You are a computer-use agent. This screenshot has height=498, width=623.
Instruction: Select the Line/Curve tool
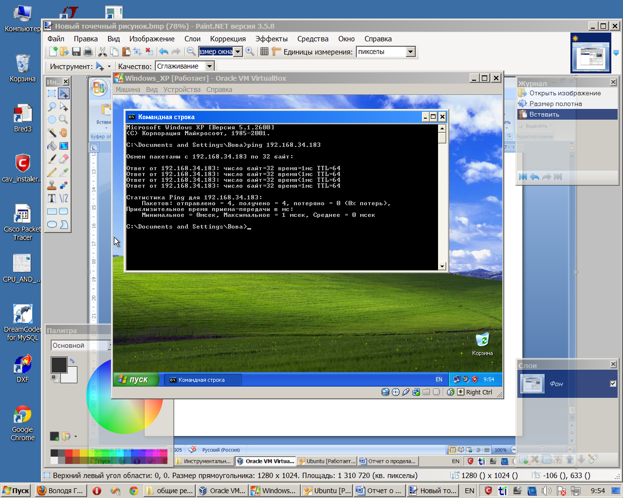click(64, 198)
